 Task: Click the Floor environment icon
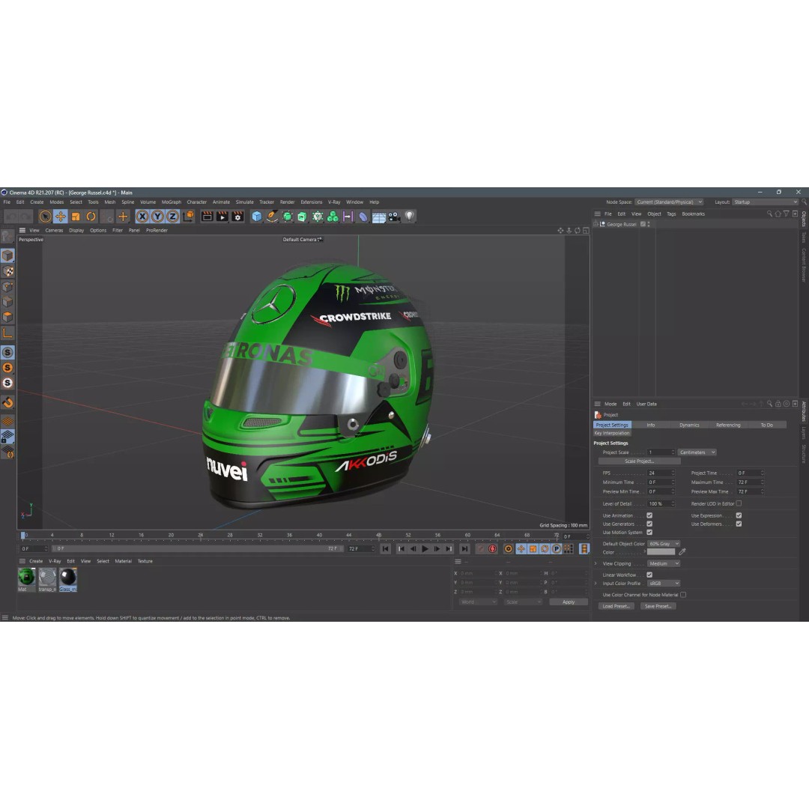click(379, 217)
